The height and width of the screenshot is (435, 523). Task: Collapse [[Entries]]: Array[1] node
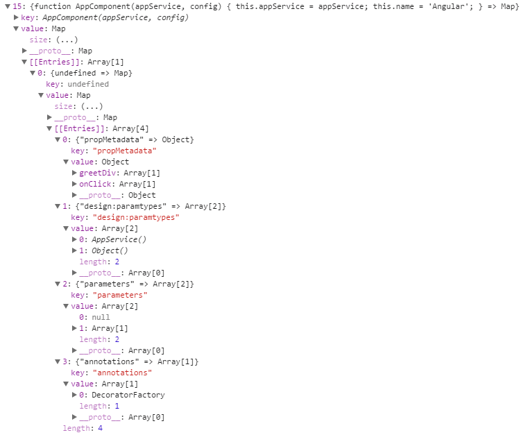pos(24,62)
